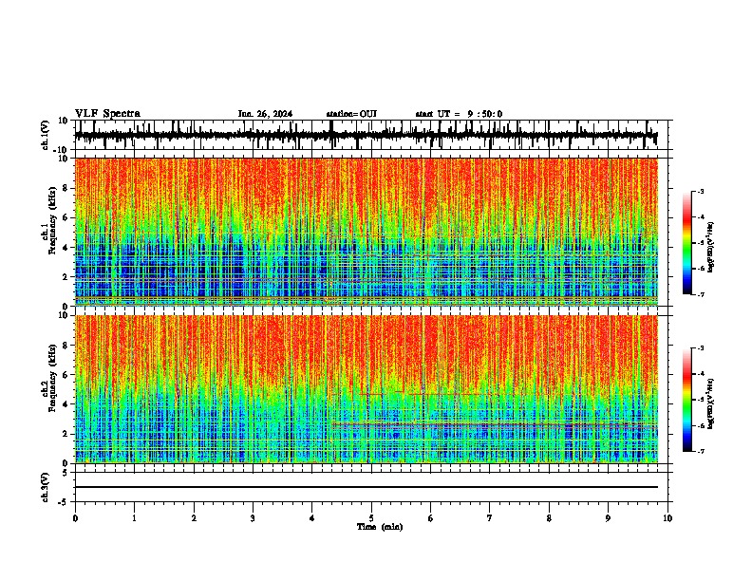This screenshot has width=752, height=581.
Task: Click time axis tick label "3"
Action: point(253,518)
